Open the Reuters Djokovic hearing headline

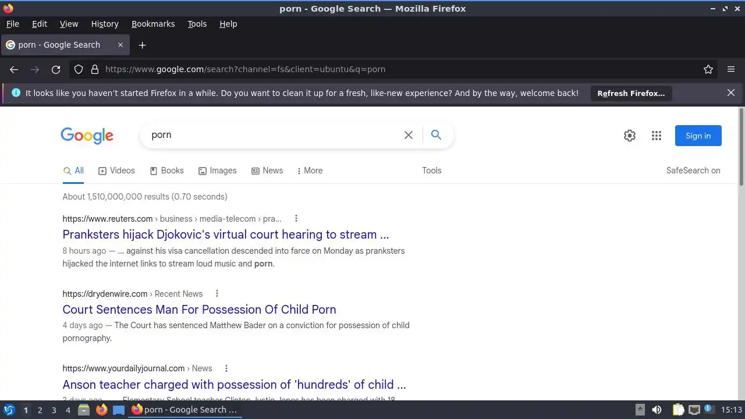point(226,235)
